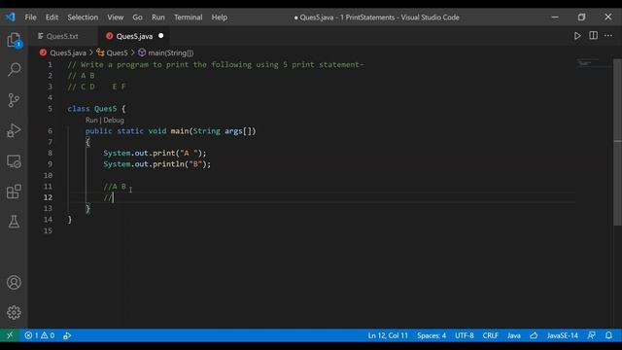Open the Run and Debug view
The image size is (622, 350).
14,130
